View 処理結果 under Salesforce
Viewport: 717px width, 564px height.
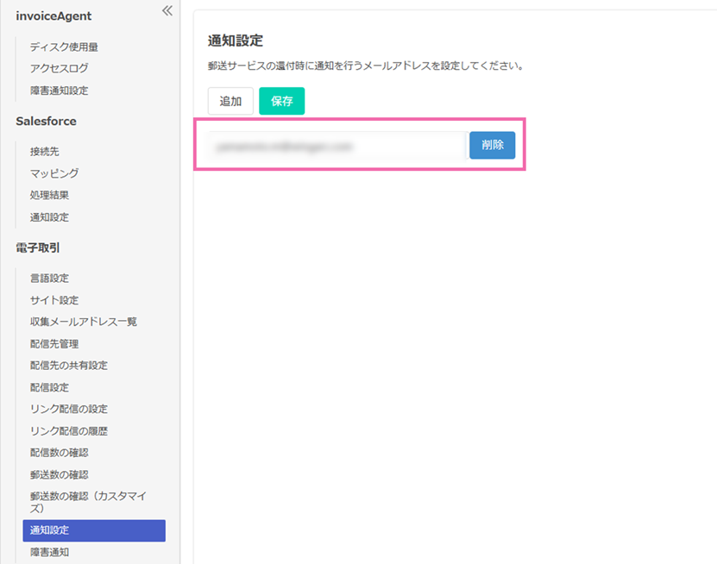click(x=49, y=195)
